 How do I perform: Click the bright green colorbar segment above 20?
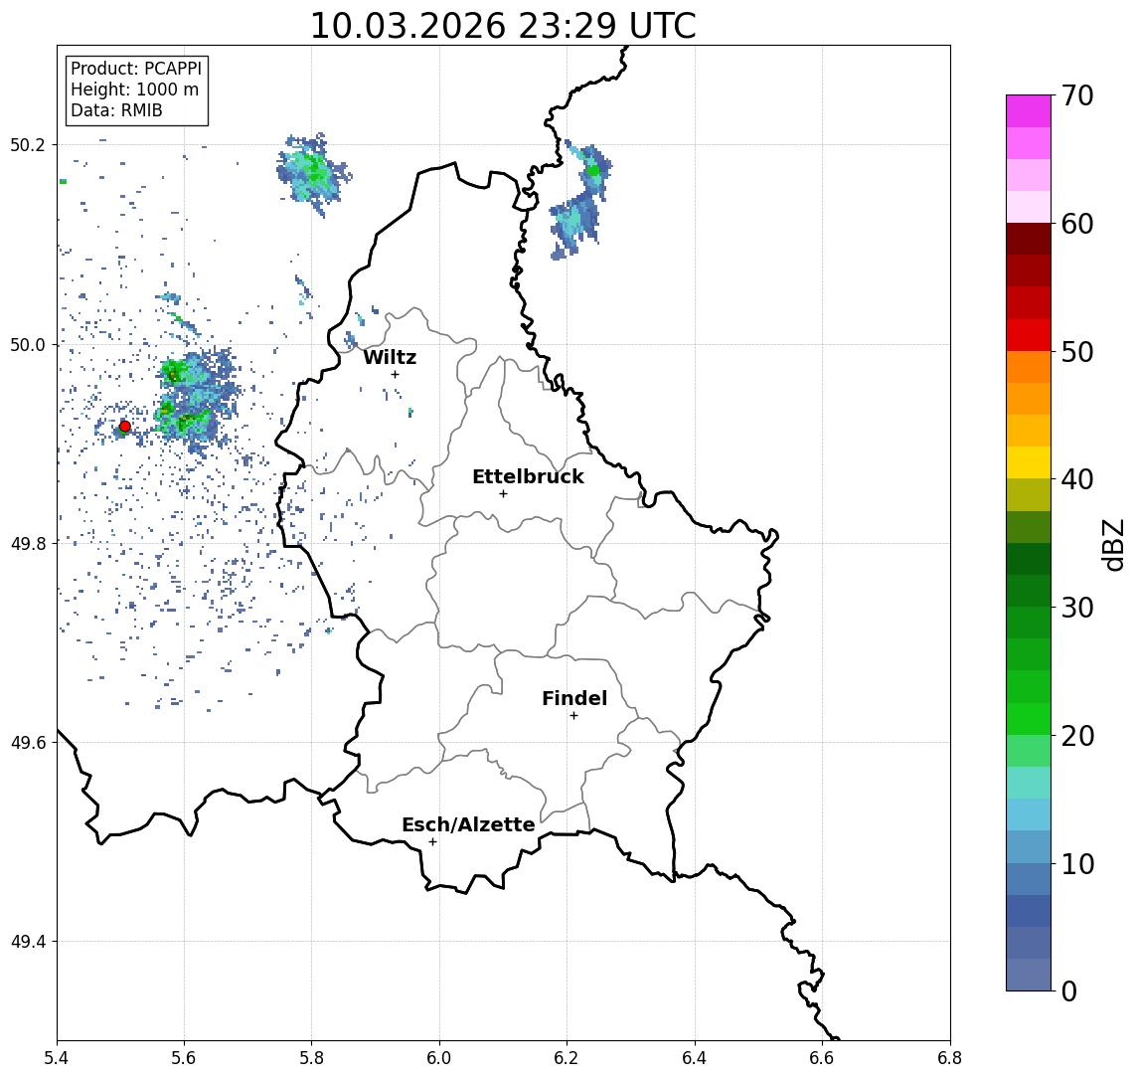click(1029, 719)
